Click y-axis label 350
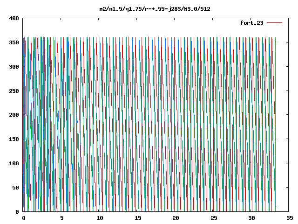This screenshot has height=224, width=298. 14,42
